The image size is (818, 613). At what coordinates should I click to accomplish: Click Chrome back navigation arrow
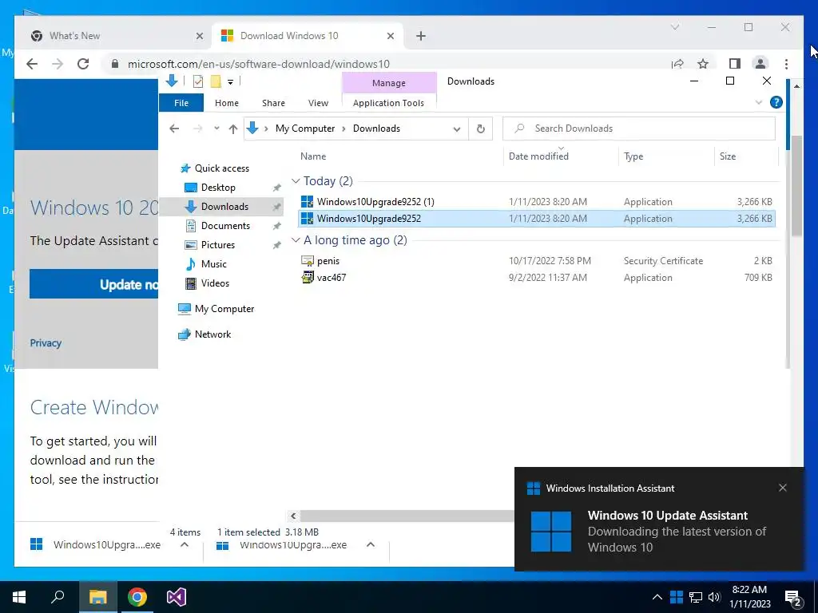point(32,64)
